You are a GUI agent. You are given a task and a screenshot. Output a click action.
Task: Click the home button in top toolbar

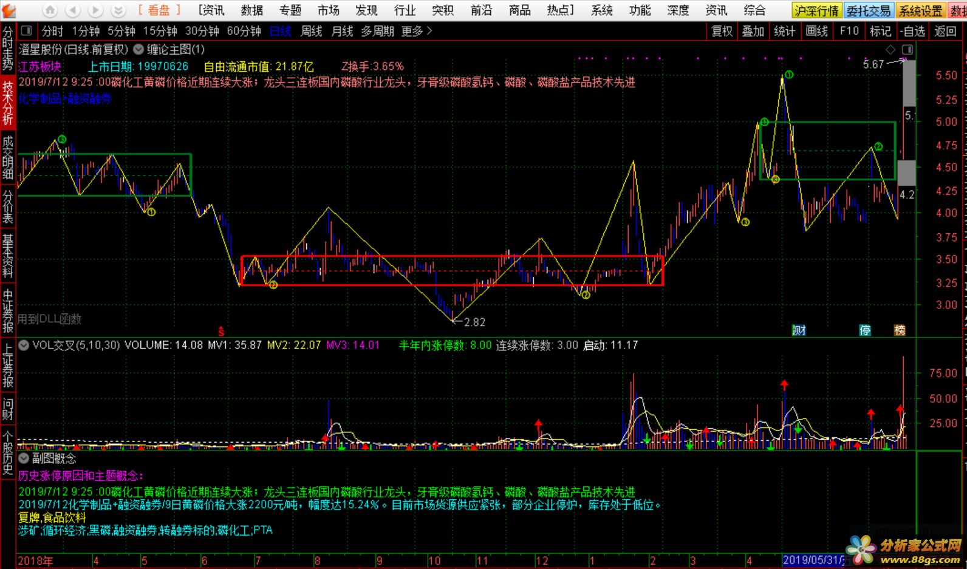click(50, 10)
